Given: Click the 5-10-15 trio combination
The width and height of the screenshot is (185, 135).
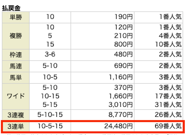Looking at the screenshot, I should tap(50, 115).
